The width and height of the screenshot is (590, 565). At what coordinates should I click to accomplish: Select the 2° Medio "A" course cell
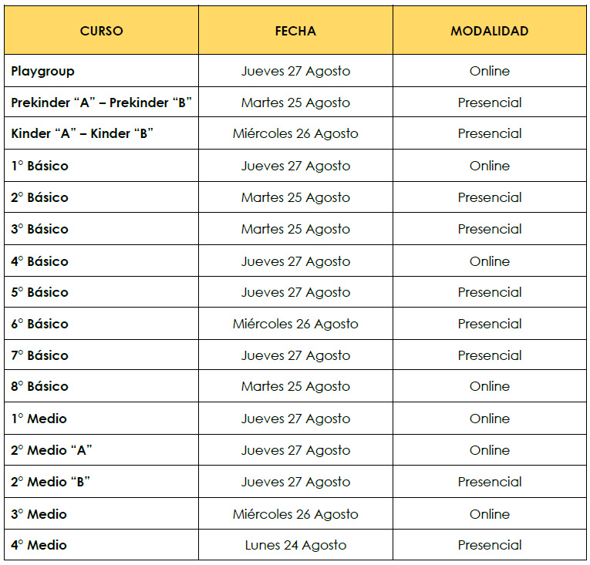click(102, 450)
